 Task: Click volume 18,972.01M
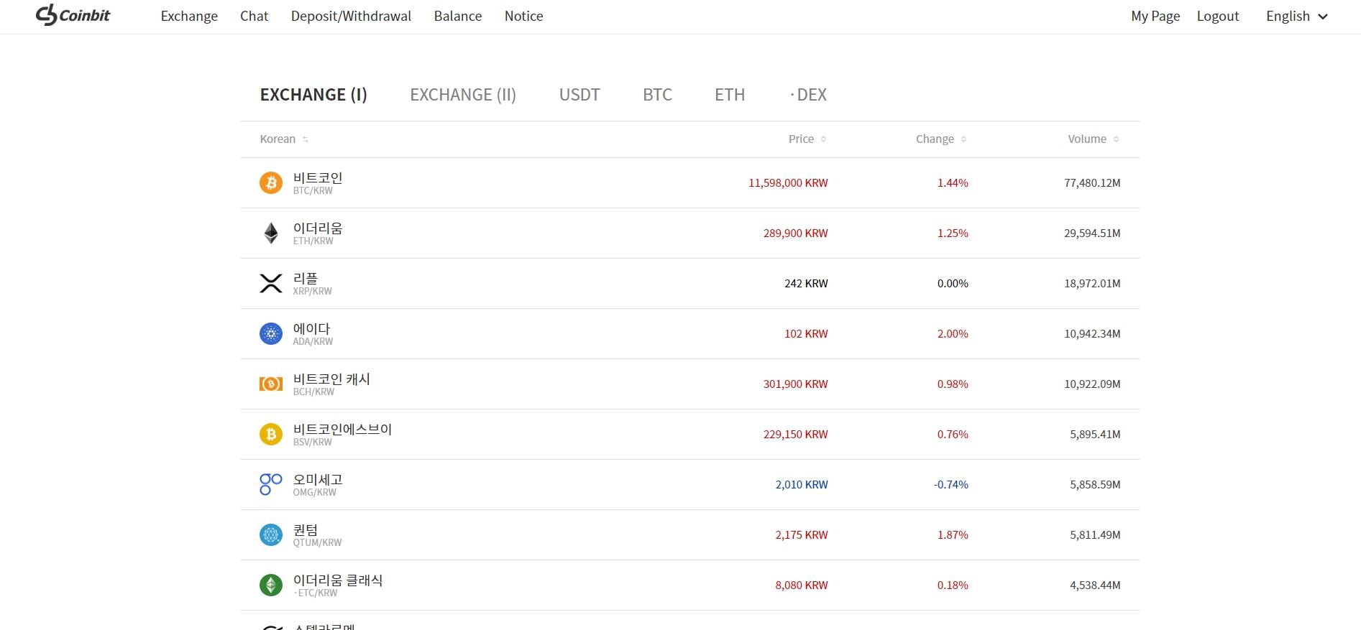tap(1092, 284)
